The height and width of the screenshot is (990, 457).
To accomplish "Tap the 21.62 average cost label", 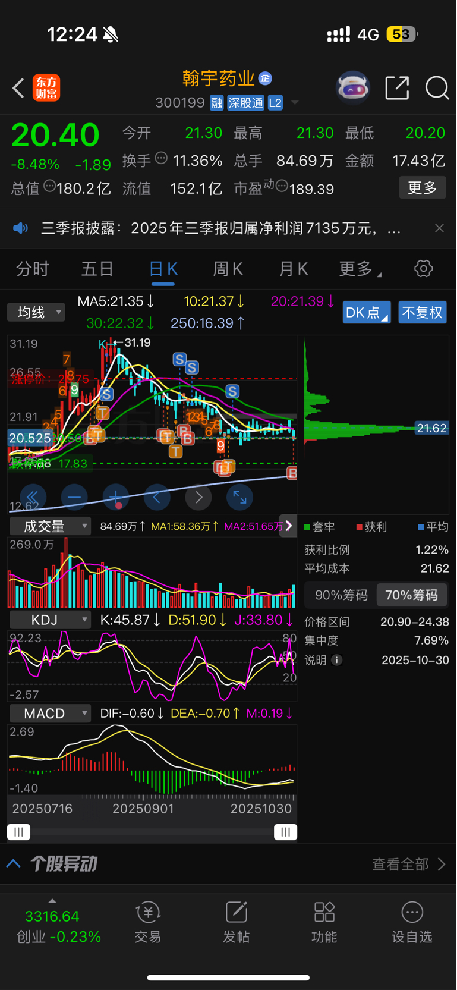I will pyautogui.click(x=431, y=428).
